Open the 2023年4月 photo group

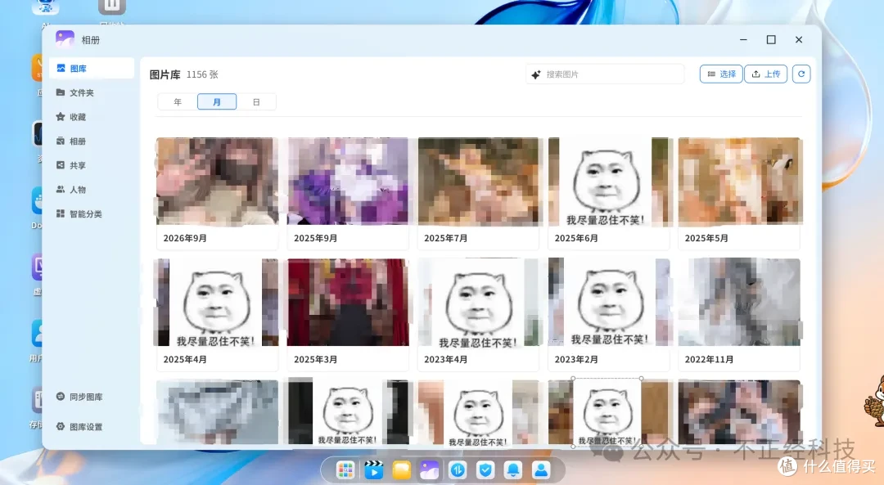point(478,314)
